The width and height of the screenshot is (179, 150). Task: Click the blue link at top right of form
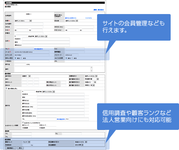99,10
